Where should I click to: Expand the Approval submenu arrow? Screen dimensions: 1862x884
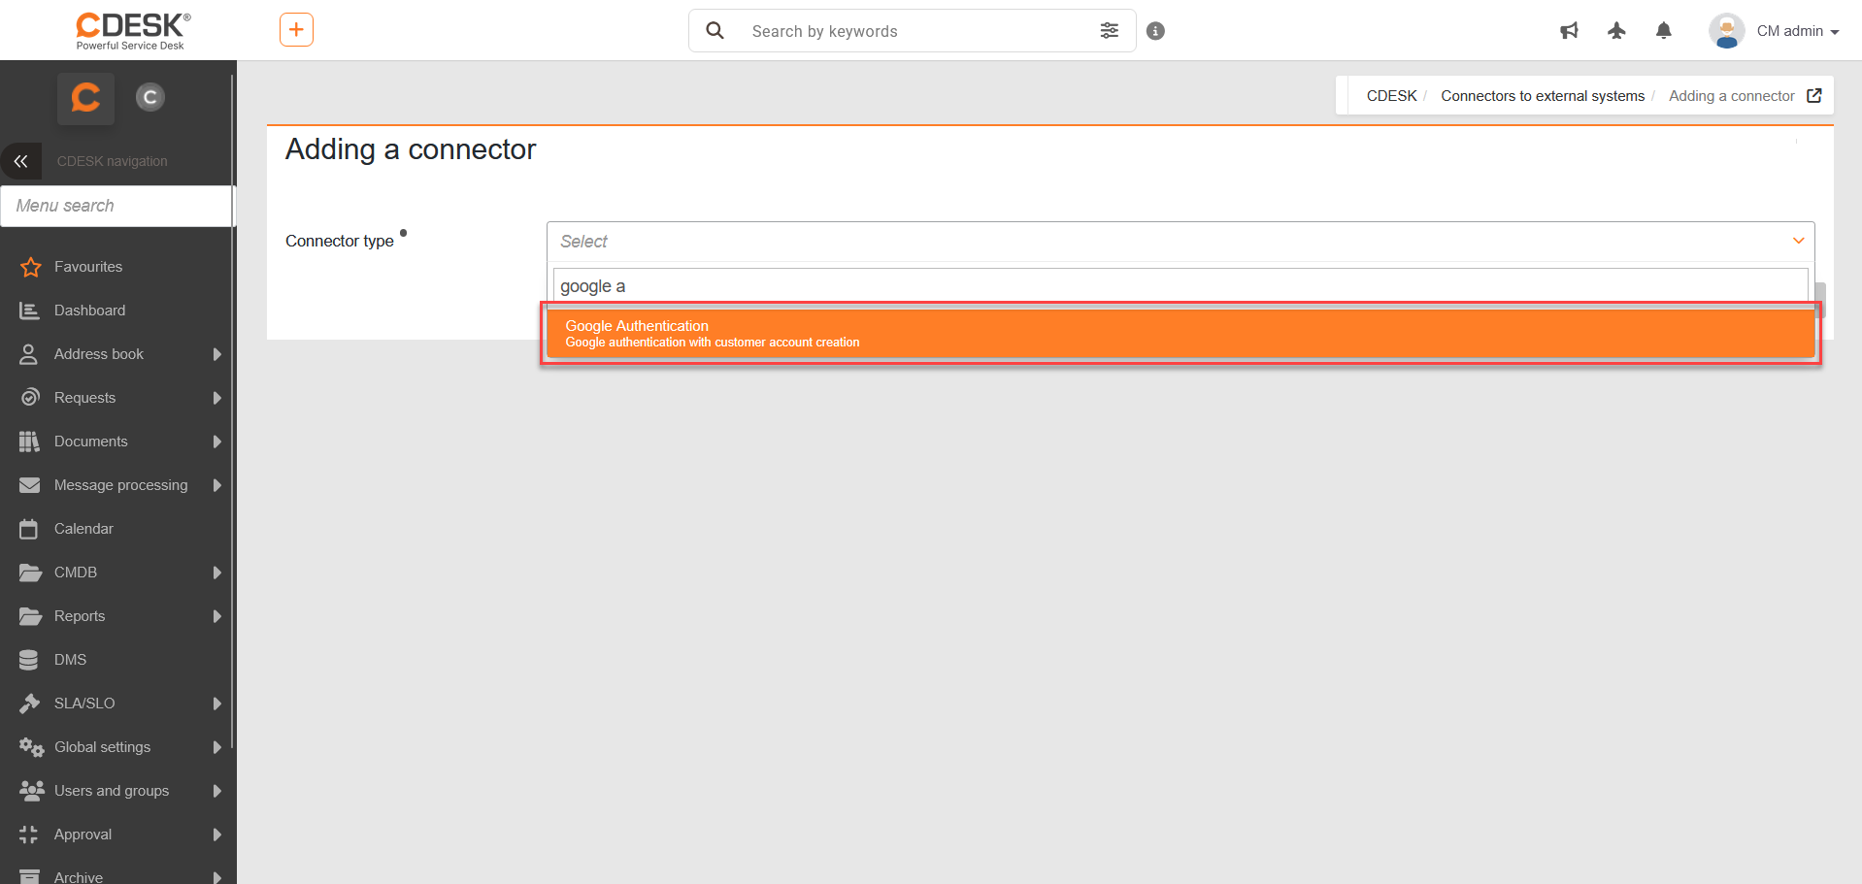click(x=217, y=835)
